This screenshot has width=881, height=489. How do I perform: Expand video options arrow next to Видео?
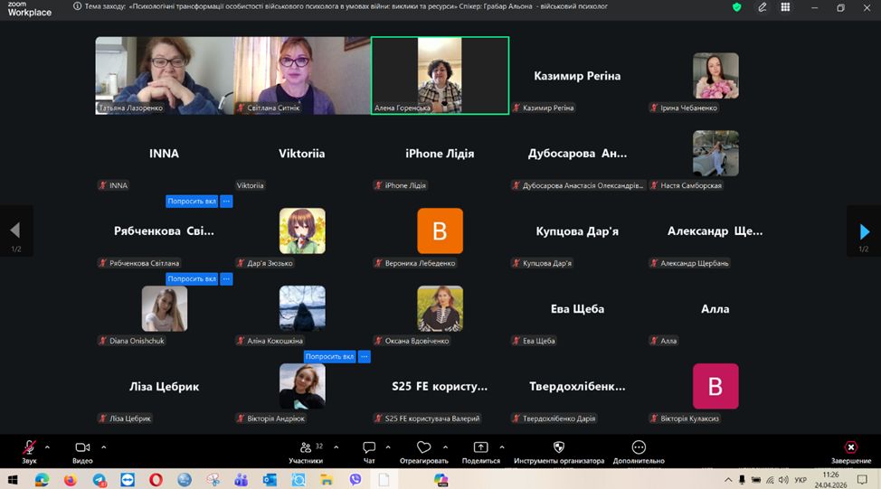(x=104, y=447)
